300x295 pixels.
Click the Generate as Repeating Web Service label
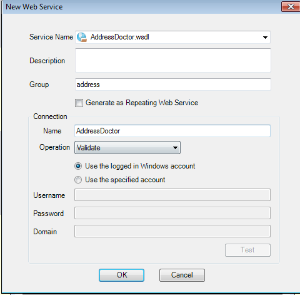142,103
